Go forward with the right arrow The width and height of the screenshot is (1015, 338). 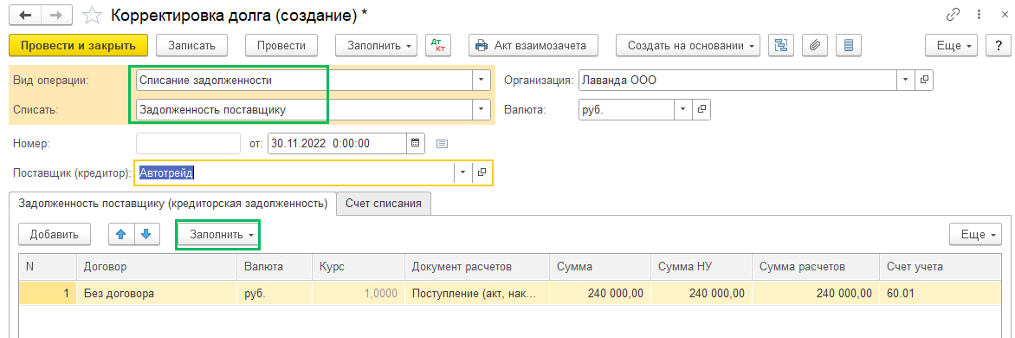(x=57, y=16)
